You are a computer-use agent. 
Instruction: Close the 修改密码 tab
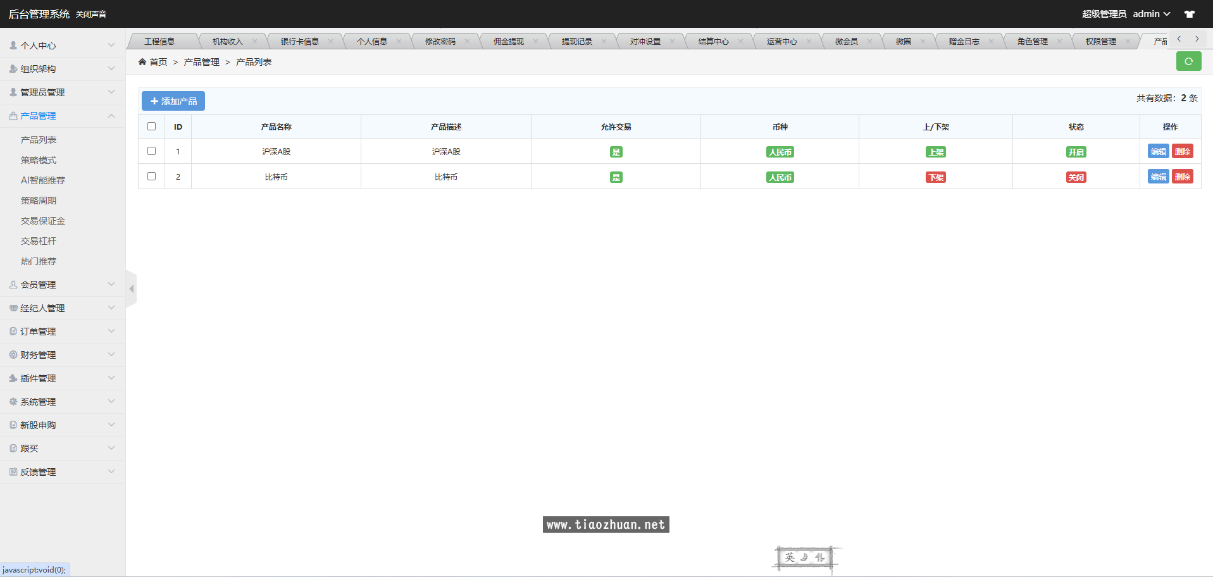(x=468, y=41)
